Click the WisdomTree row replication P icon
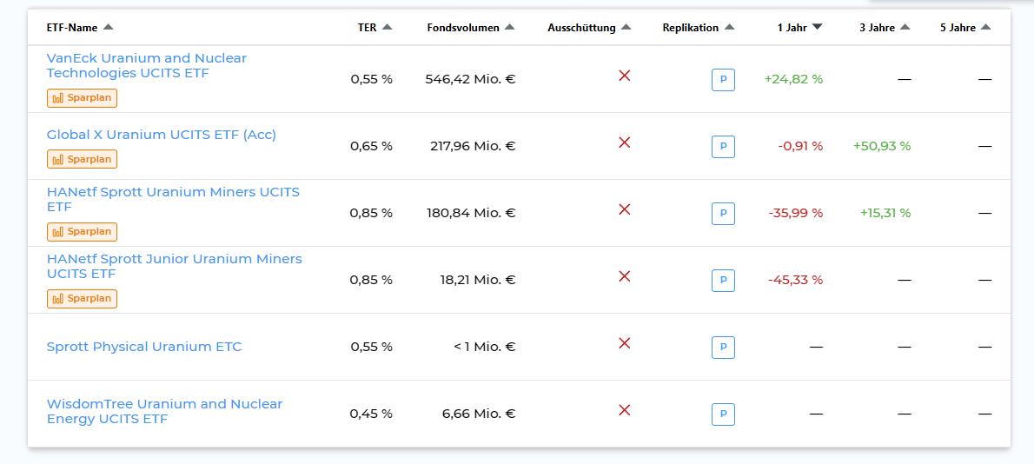 (723, 414)
